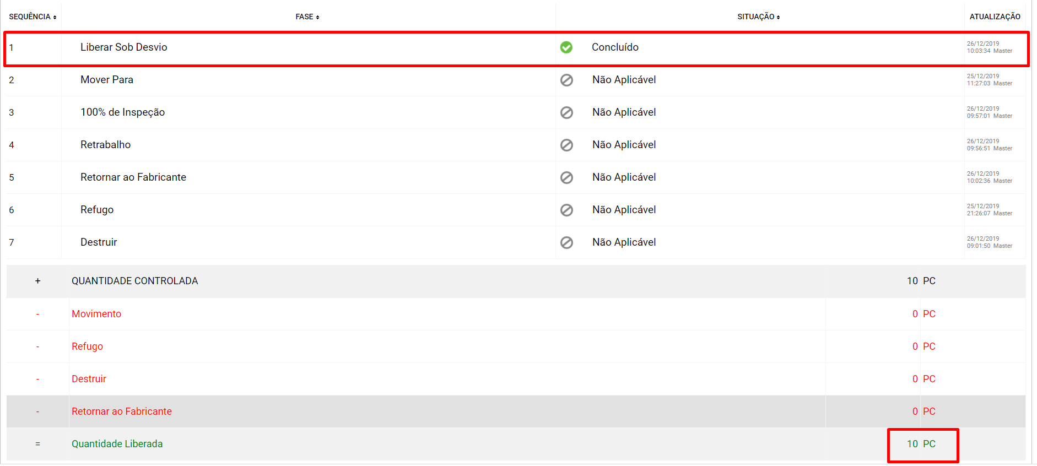
Task: Select the Refugo phase in sequence 6
Action: (x=97, y=210)
